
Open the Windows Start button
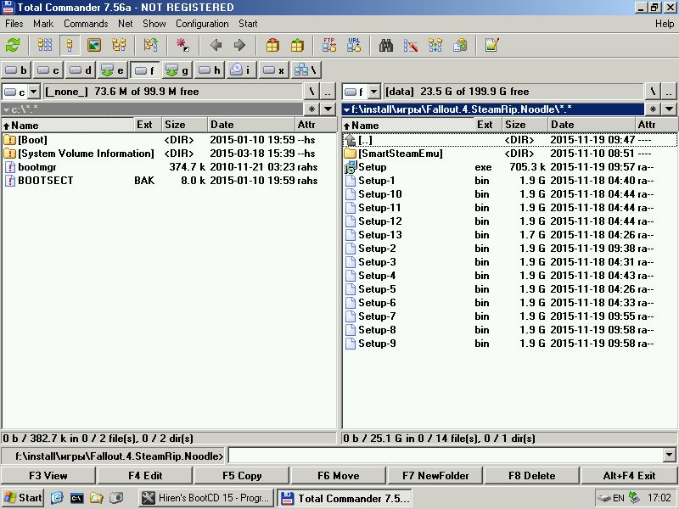click(x=23, y=498)
